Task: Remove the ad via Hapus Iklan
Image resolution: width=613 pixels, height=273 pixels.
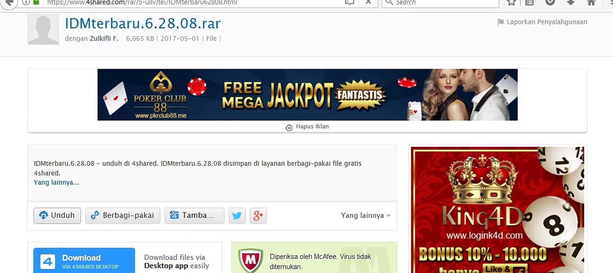Action: point(307,127)
